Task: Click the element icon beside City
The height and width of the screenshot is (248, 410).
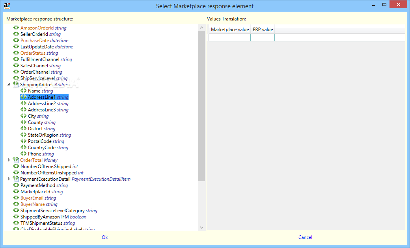Action: click(24, 116)
